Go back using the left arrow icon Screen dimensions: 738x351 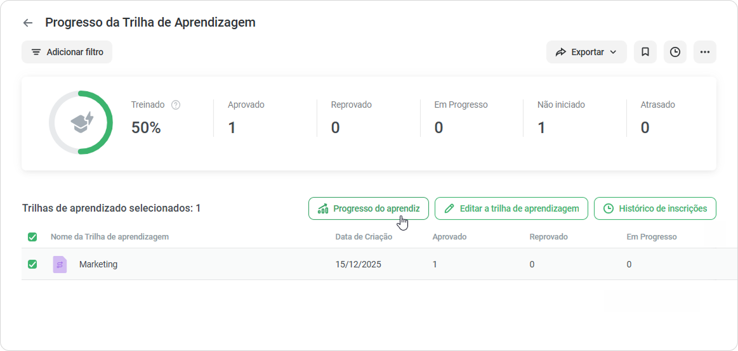(28, 23)
